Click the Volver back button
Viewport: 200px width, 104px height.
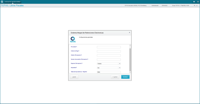(115, 77)
